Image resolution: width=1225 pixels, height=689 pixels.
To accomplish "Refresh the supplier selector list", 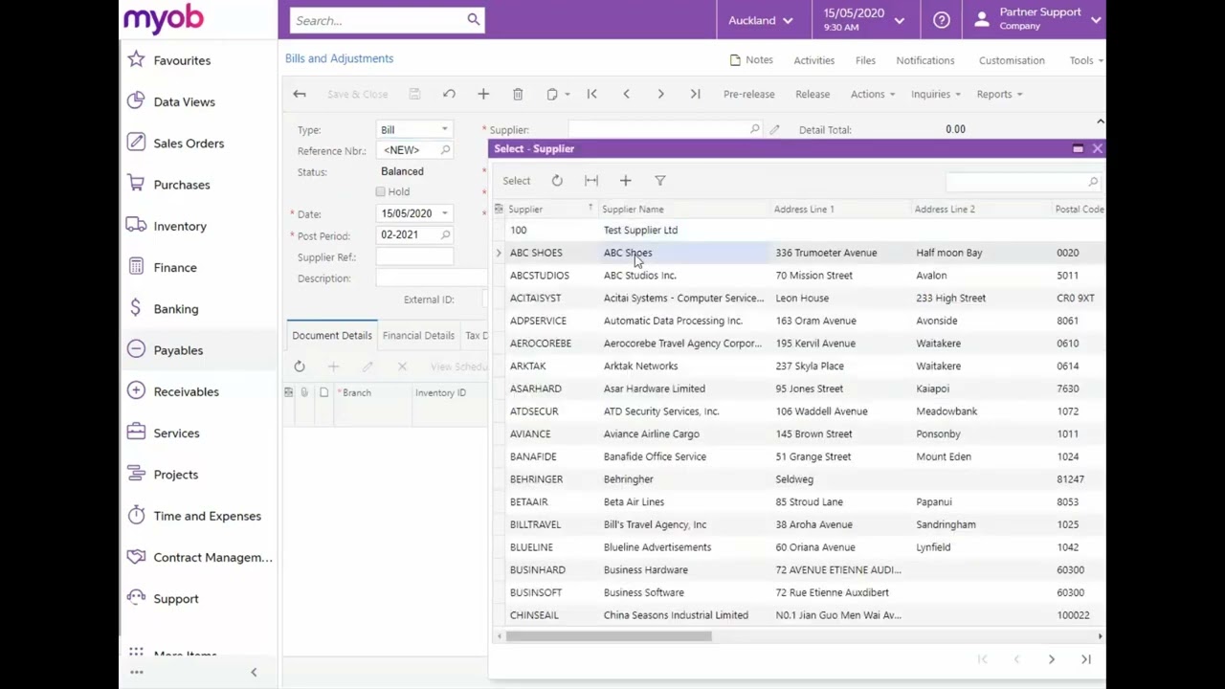I will click(x=557, y=180).
